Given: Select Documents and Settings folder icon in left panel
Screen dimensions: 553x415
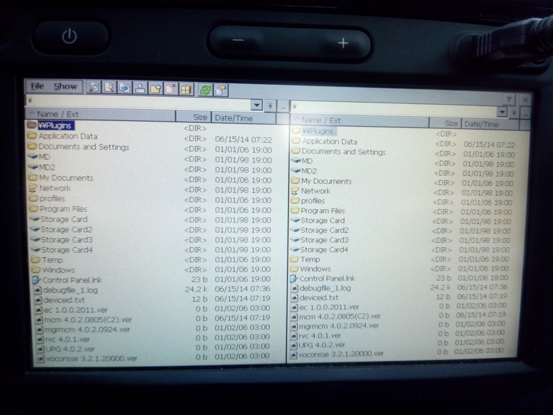Looking at the screenshot, I should pyautogui.click(x=32, y=145).
